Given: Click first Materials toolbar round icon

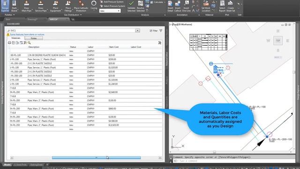Looking at the screenshot, I should 9,43.
